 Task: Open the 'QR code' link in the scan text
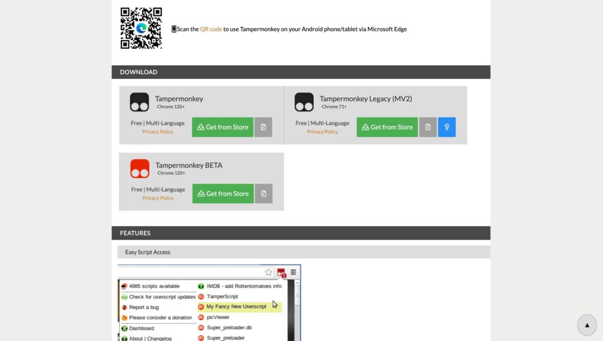point(211,29)
